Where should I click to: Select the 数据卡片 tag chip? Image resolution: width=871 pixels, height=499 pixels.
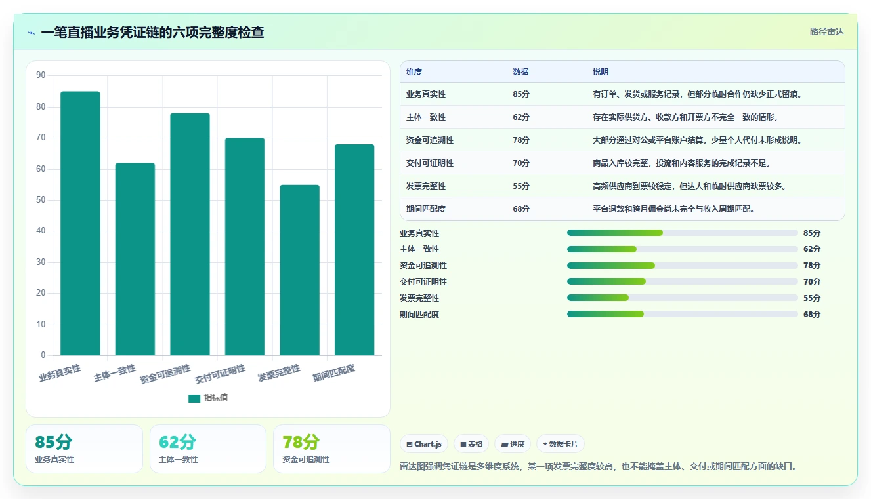[561, 444]
